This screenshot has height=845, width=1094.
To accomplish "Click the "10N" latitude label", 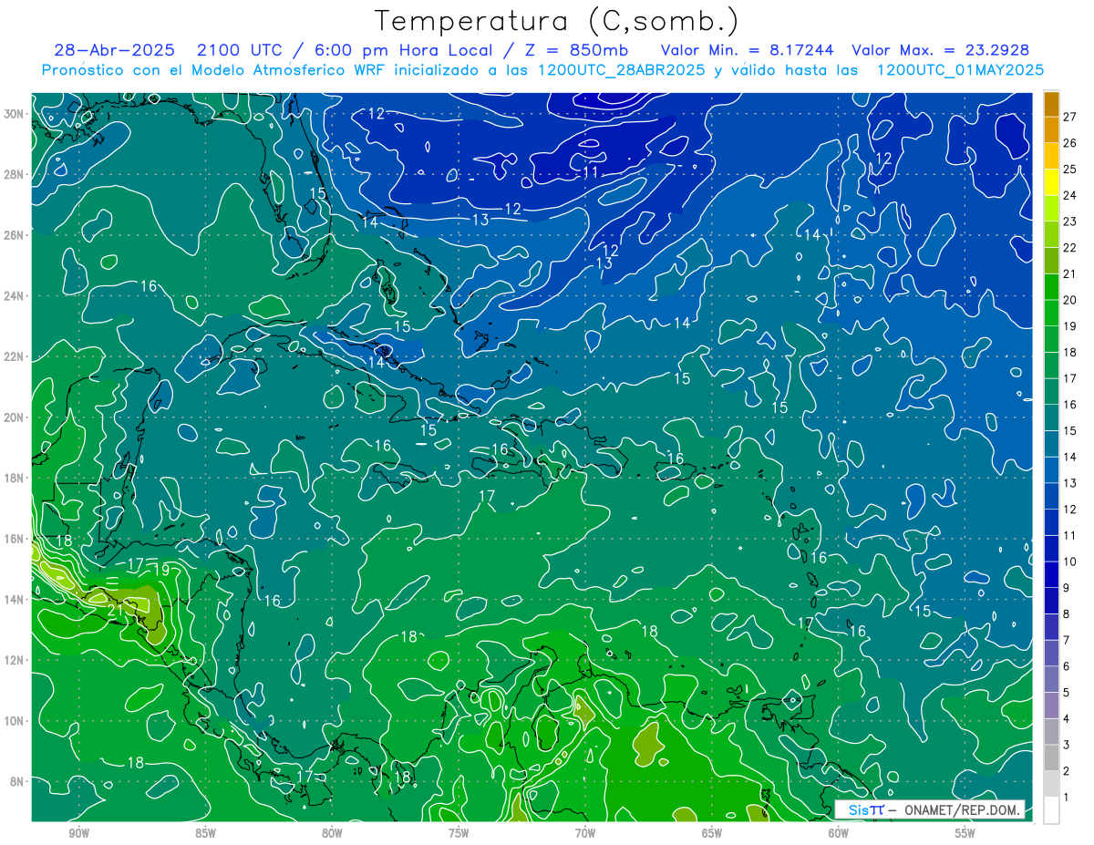I will 15,721.
